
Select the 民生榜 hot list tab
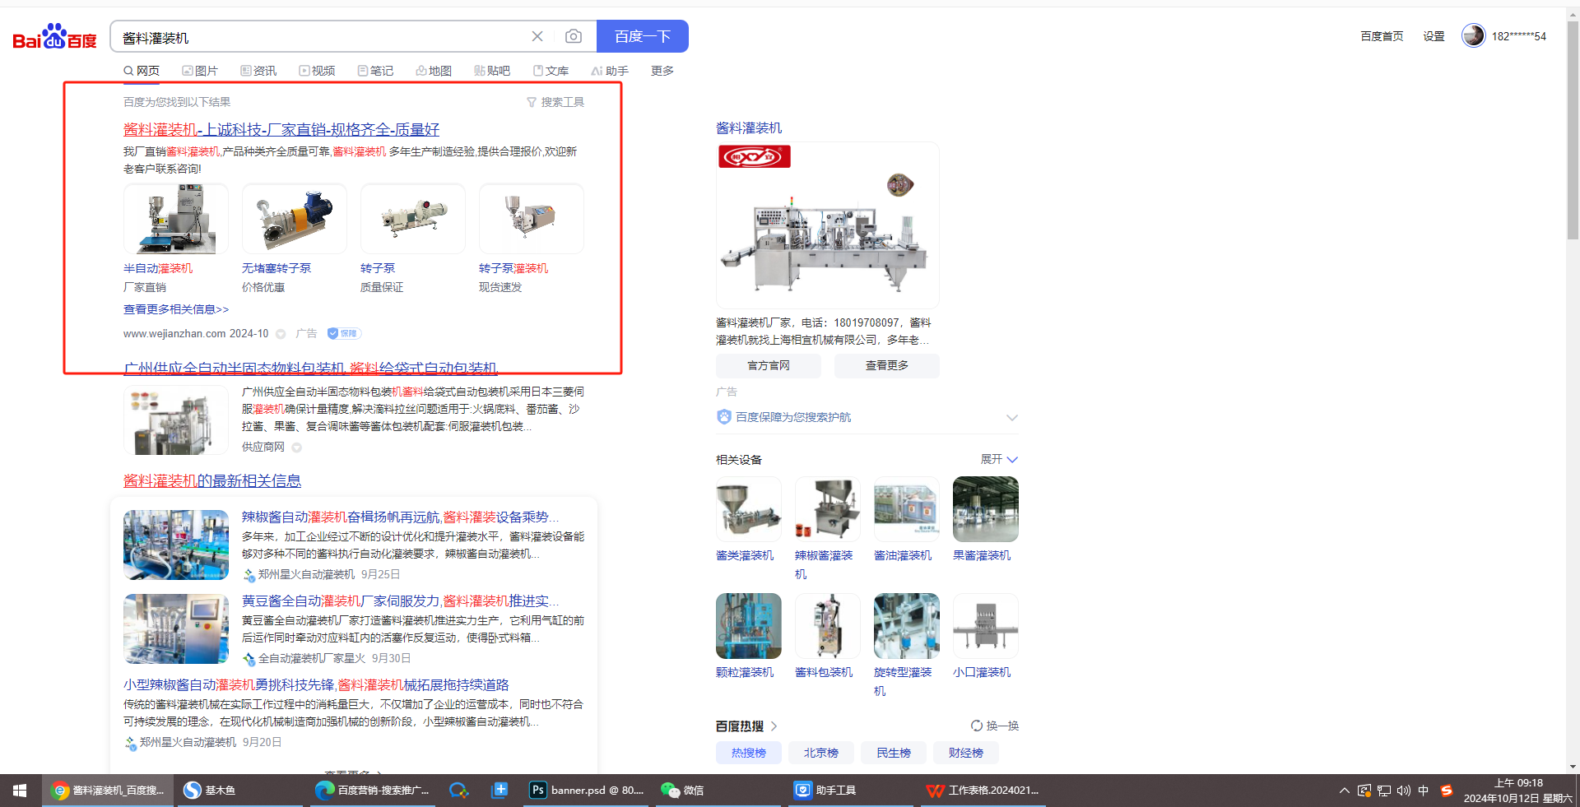(894, 753)
